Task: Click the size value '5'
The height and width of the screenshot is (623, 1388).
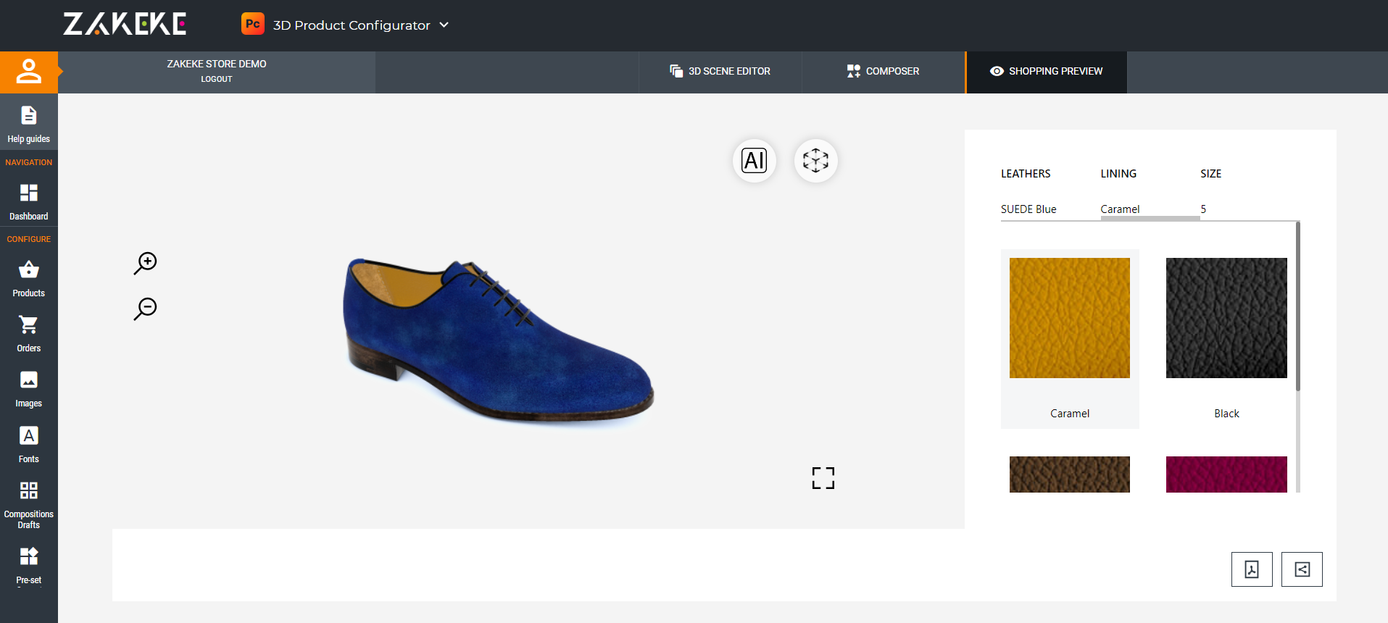Action: coord(1203,209)
